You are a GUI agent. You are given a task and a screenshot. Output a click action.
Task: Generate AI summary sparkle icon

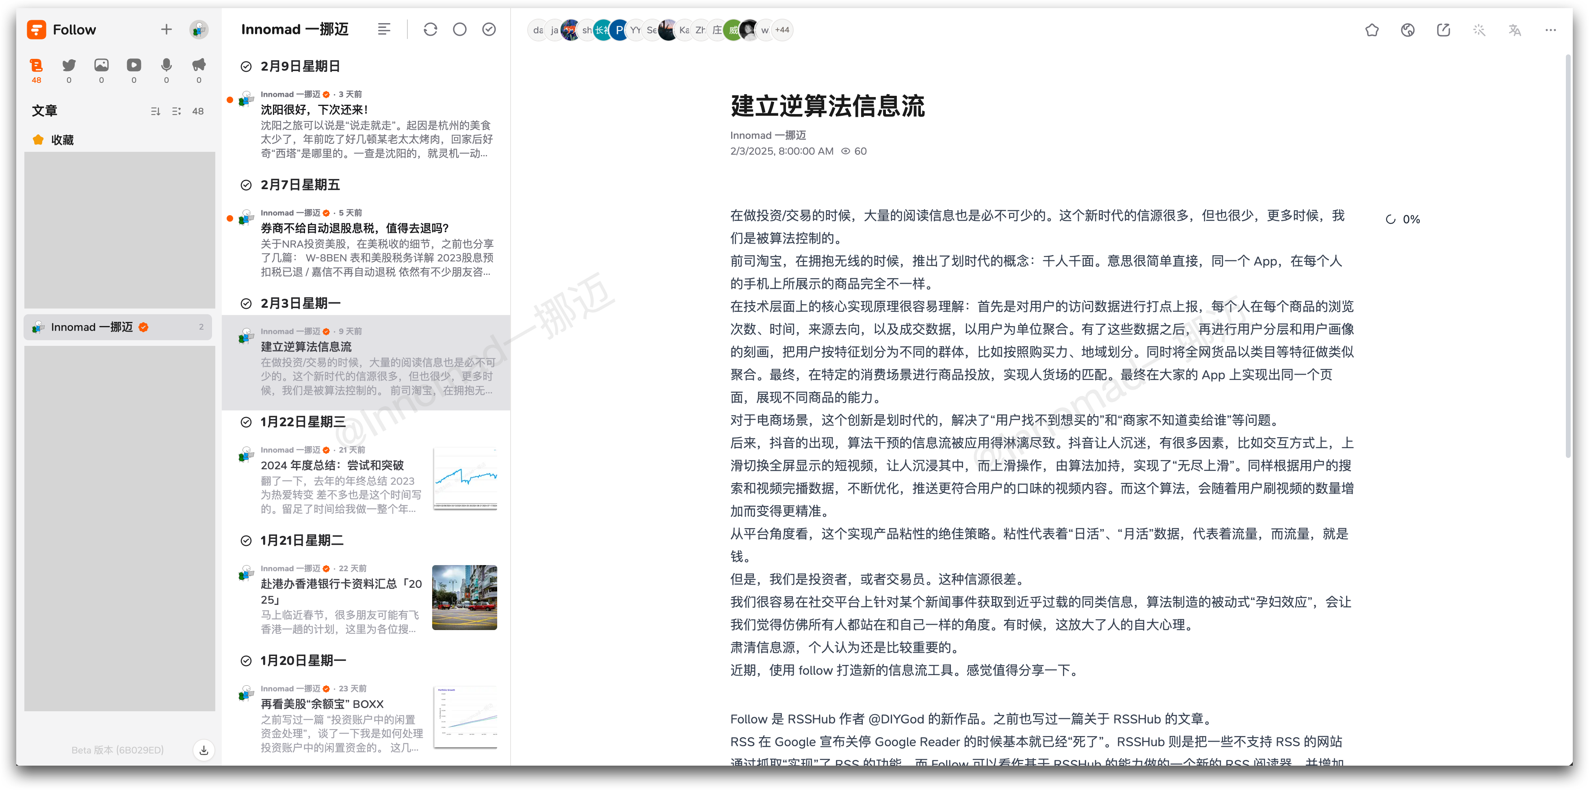(1479, 30)
